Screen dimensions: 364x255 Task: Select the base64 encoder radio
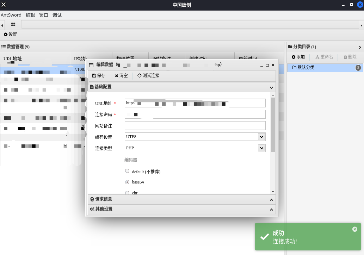click(127, 182)
